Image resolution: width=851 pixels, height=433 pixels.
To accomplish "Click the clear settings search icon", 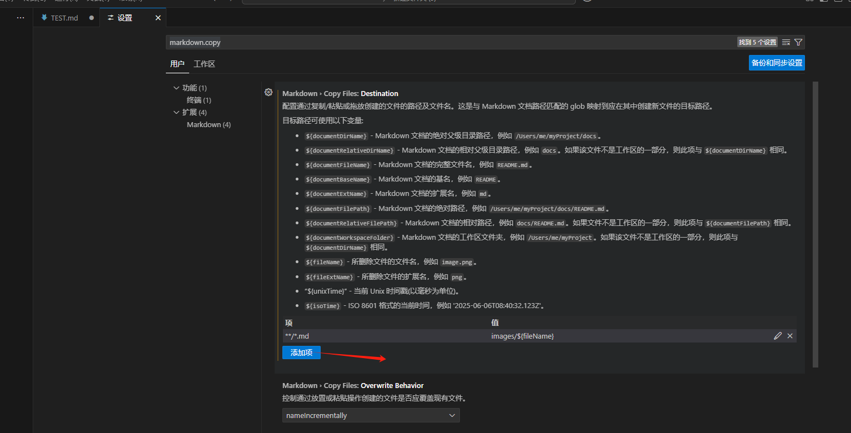I will point(786,42).
